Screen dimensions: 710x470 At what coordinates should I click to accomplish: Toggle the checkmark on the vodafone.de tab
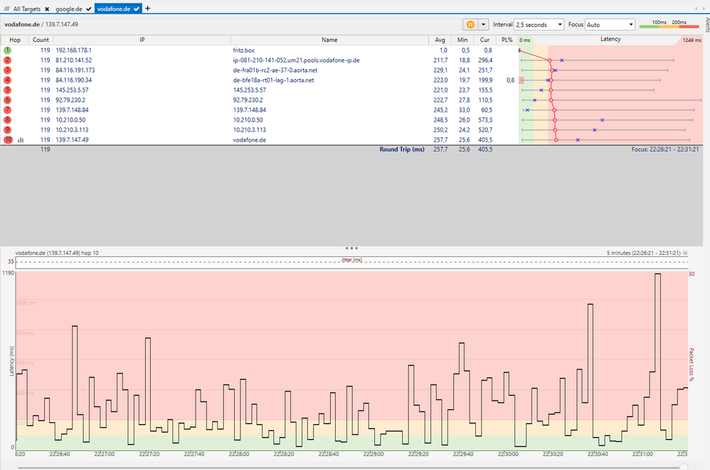(136, 9)
